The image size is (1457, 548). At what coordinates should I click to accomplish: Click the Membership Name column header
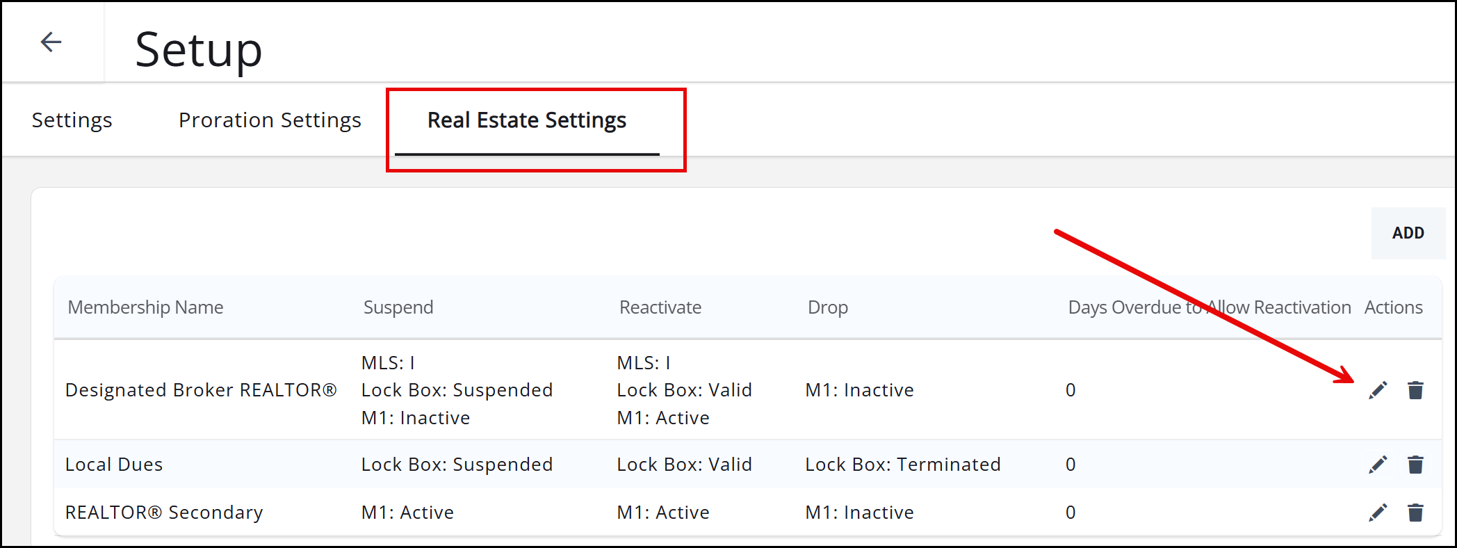coord(145,307)
